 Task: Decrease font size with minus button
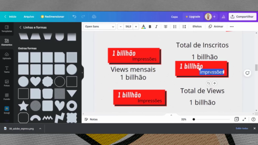121,27
